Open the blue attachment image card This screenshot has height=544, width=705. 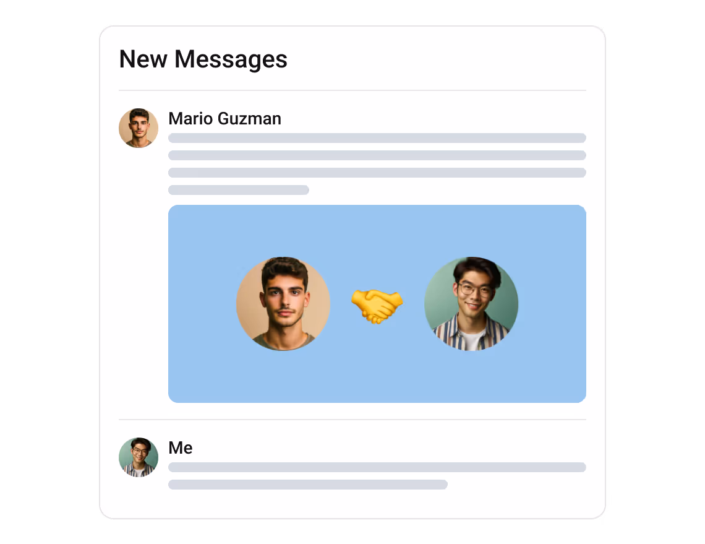click(x=377, y=304)
